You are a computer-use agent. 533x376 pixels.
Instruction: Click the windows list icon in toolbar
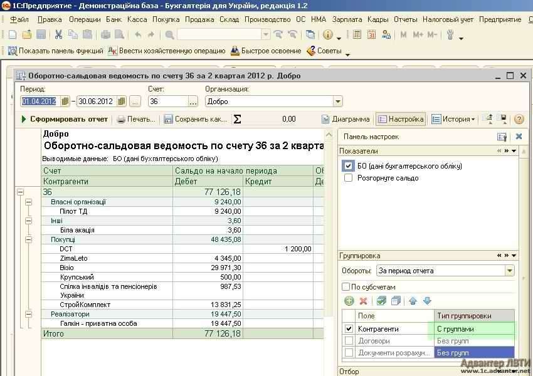pos(310,34)
